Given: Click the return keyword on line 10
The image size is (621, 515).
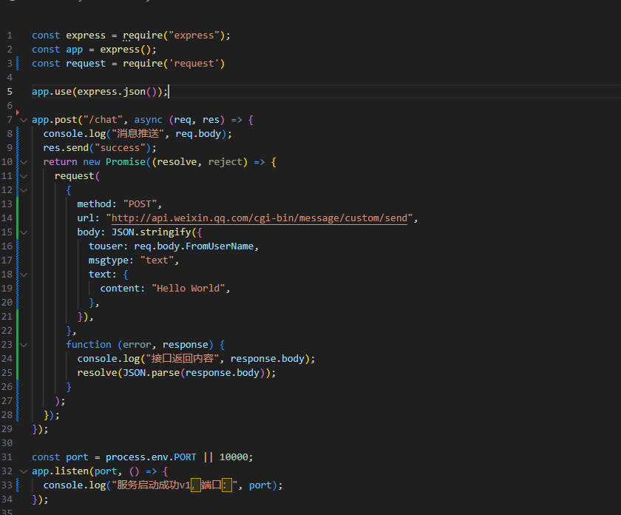Looking at the screenshot, I should click(60, 162).
